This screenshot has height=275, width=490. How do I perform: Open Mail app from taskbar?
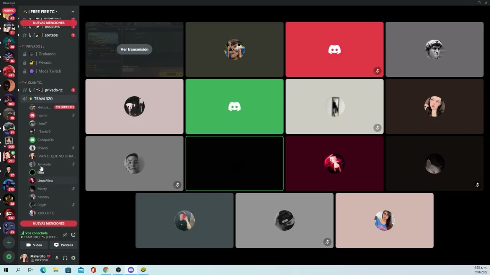81,270
